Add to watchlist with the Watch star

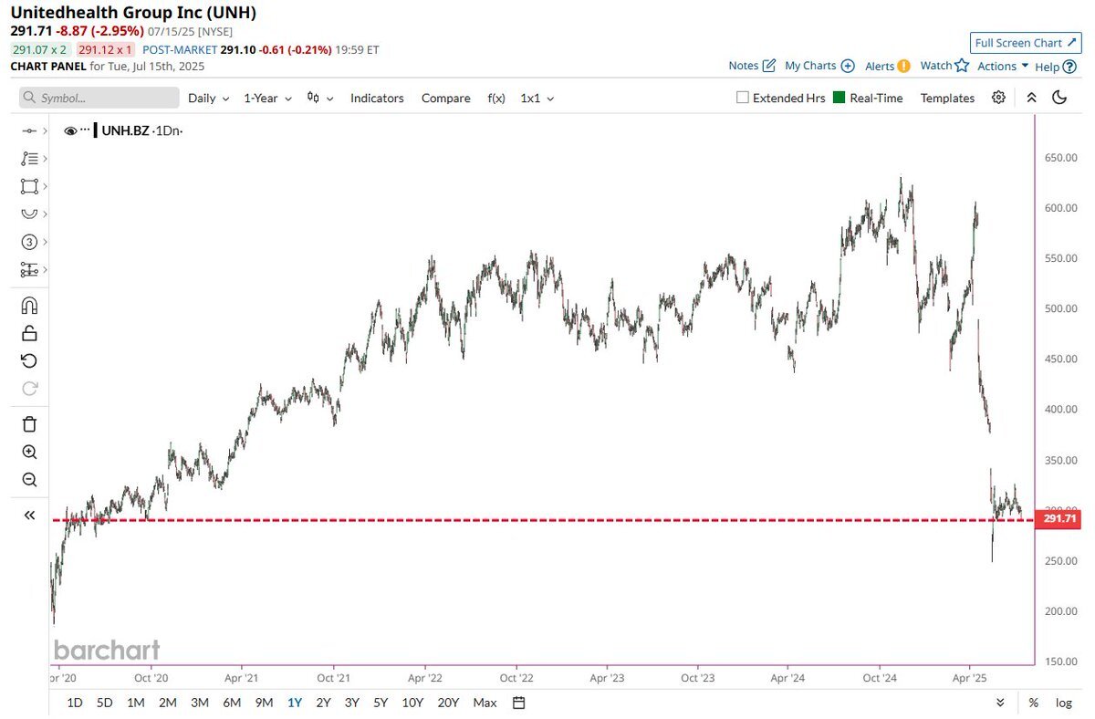961,65
